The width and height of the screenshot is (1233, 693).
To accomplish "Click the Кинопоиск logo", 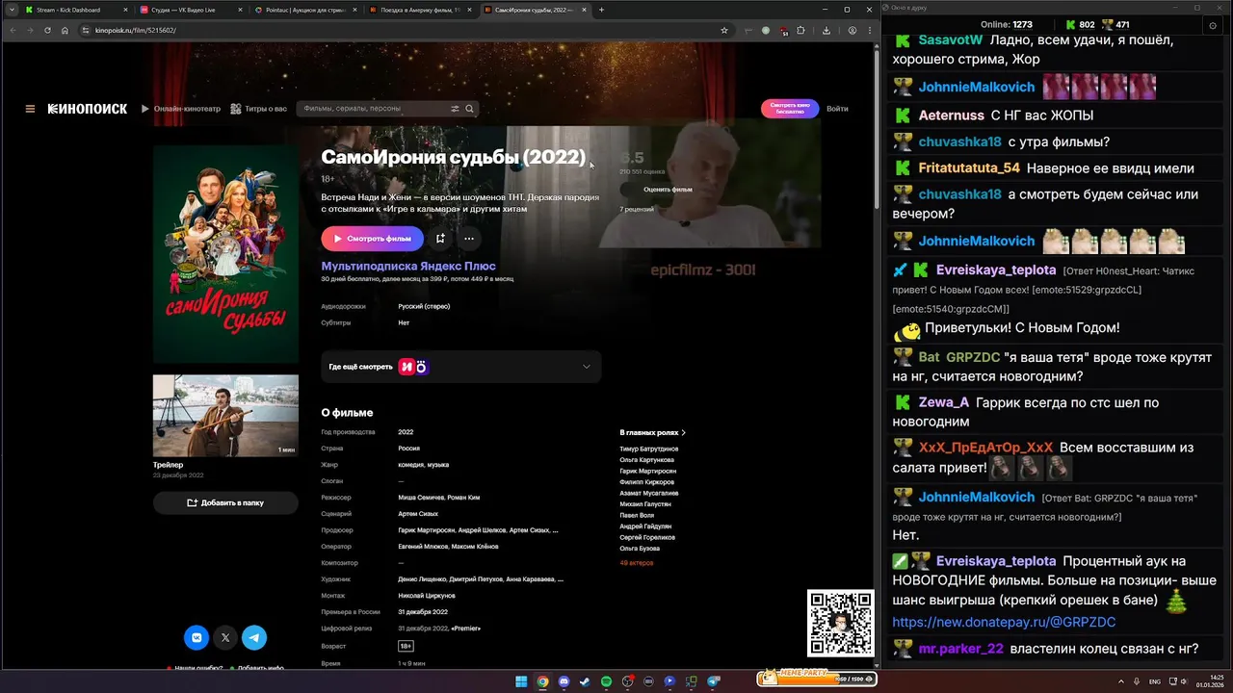I will coord(88,109).
